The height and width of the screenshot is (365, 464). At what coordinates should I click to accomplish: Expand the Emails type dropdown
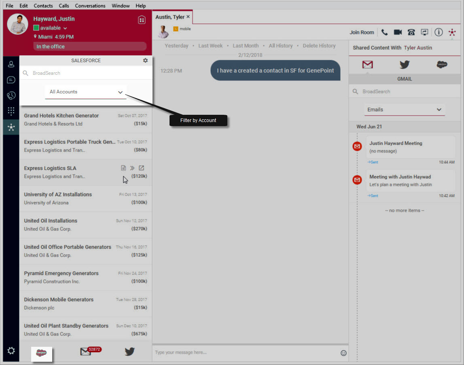[x=405, y=110]
